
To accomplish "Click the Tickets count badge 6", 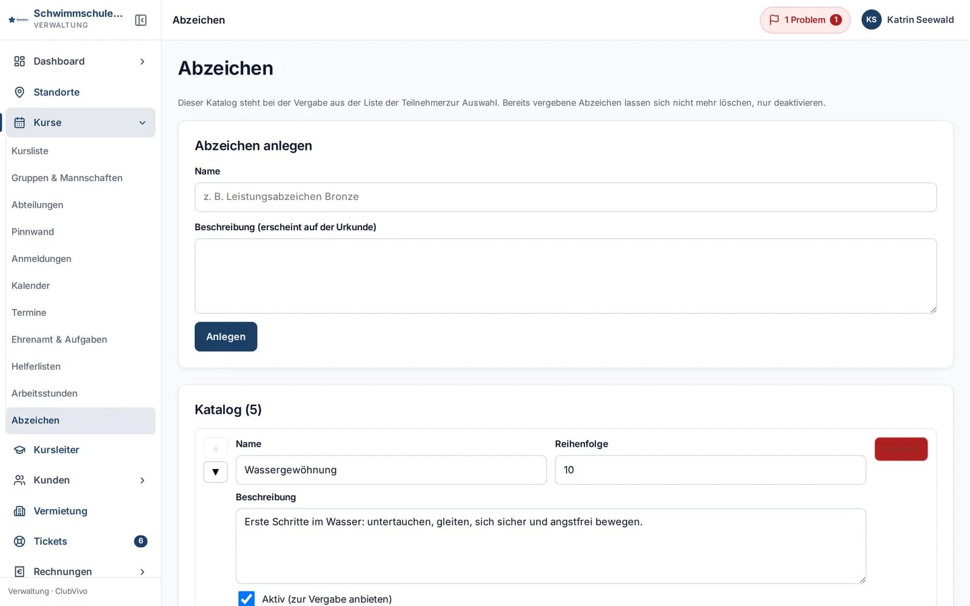I will coord(141,541).
